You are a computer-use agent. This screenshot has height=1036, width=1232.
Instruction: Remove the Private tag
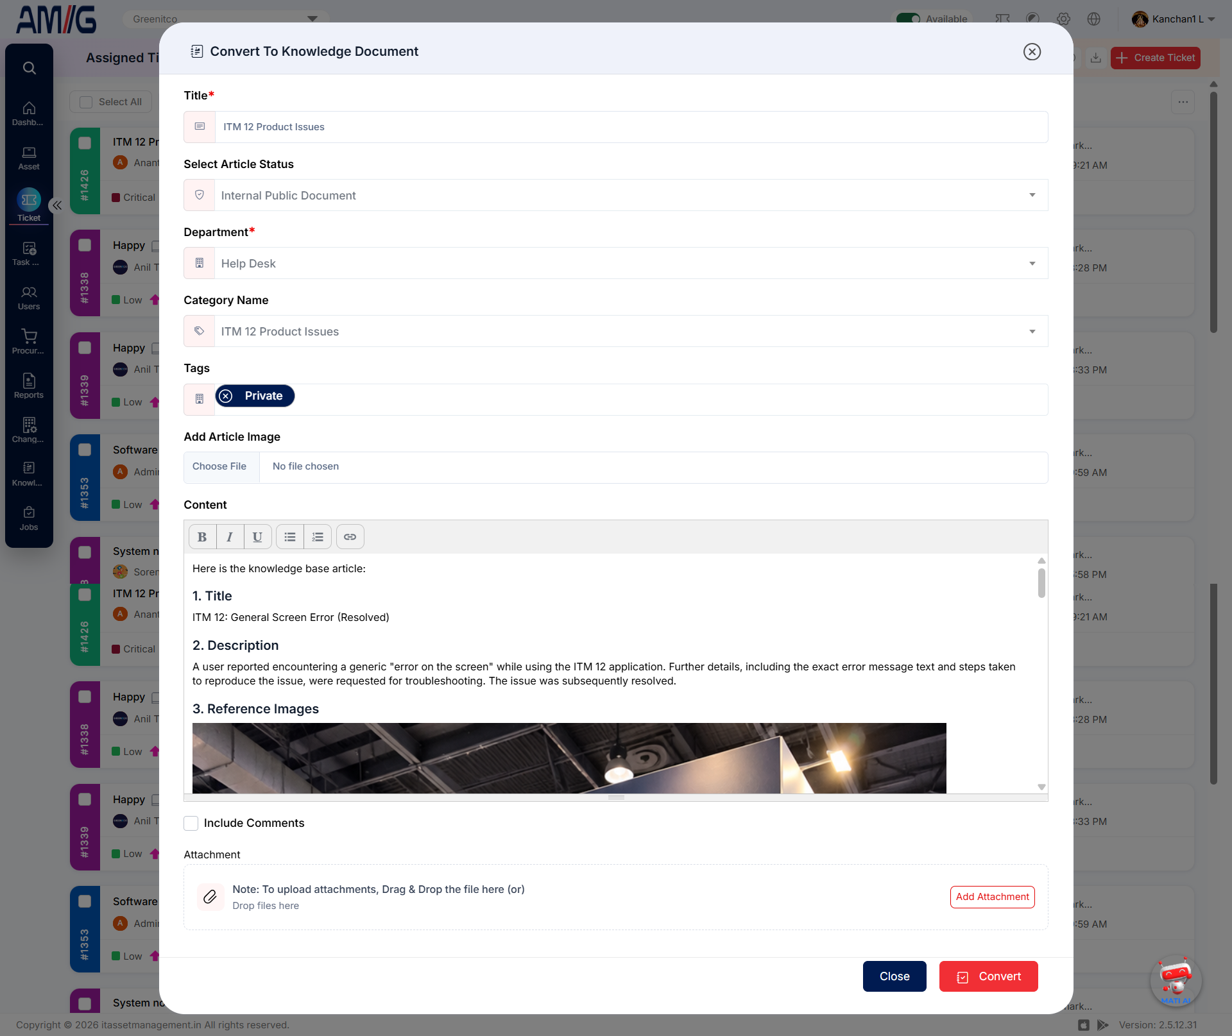click(x=226, y=396)
